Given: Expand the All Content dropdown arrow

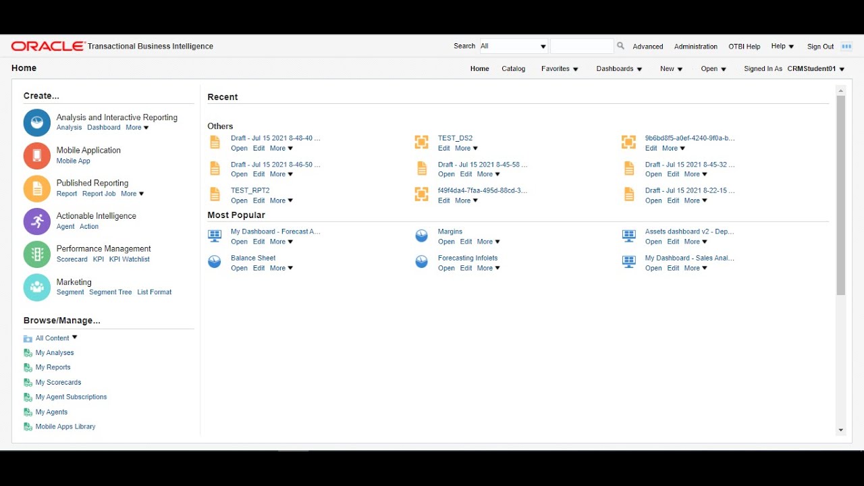Looking at the screenshot, I should [x=75, y=337].
